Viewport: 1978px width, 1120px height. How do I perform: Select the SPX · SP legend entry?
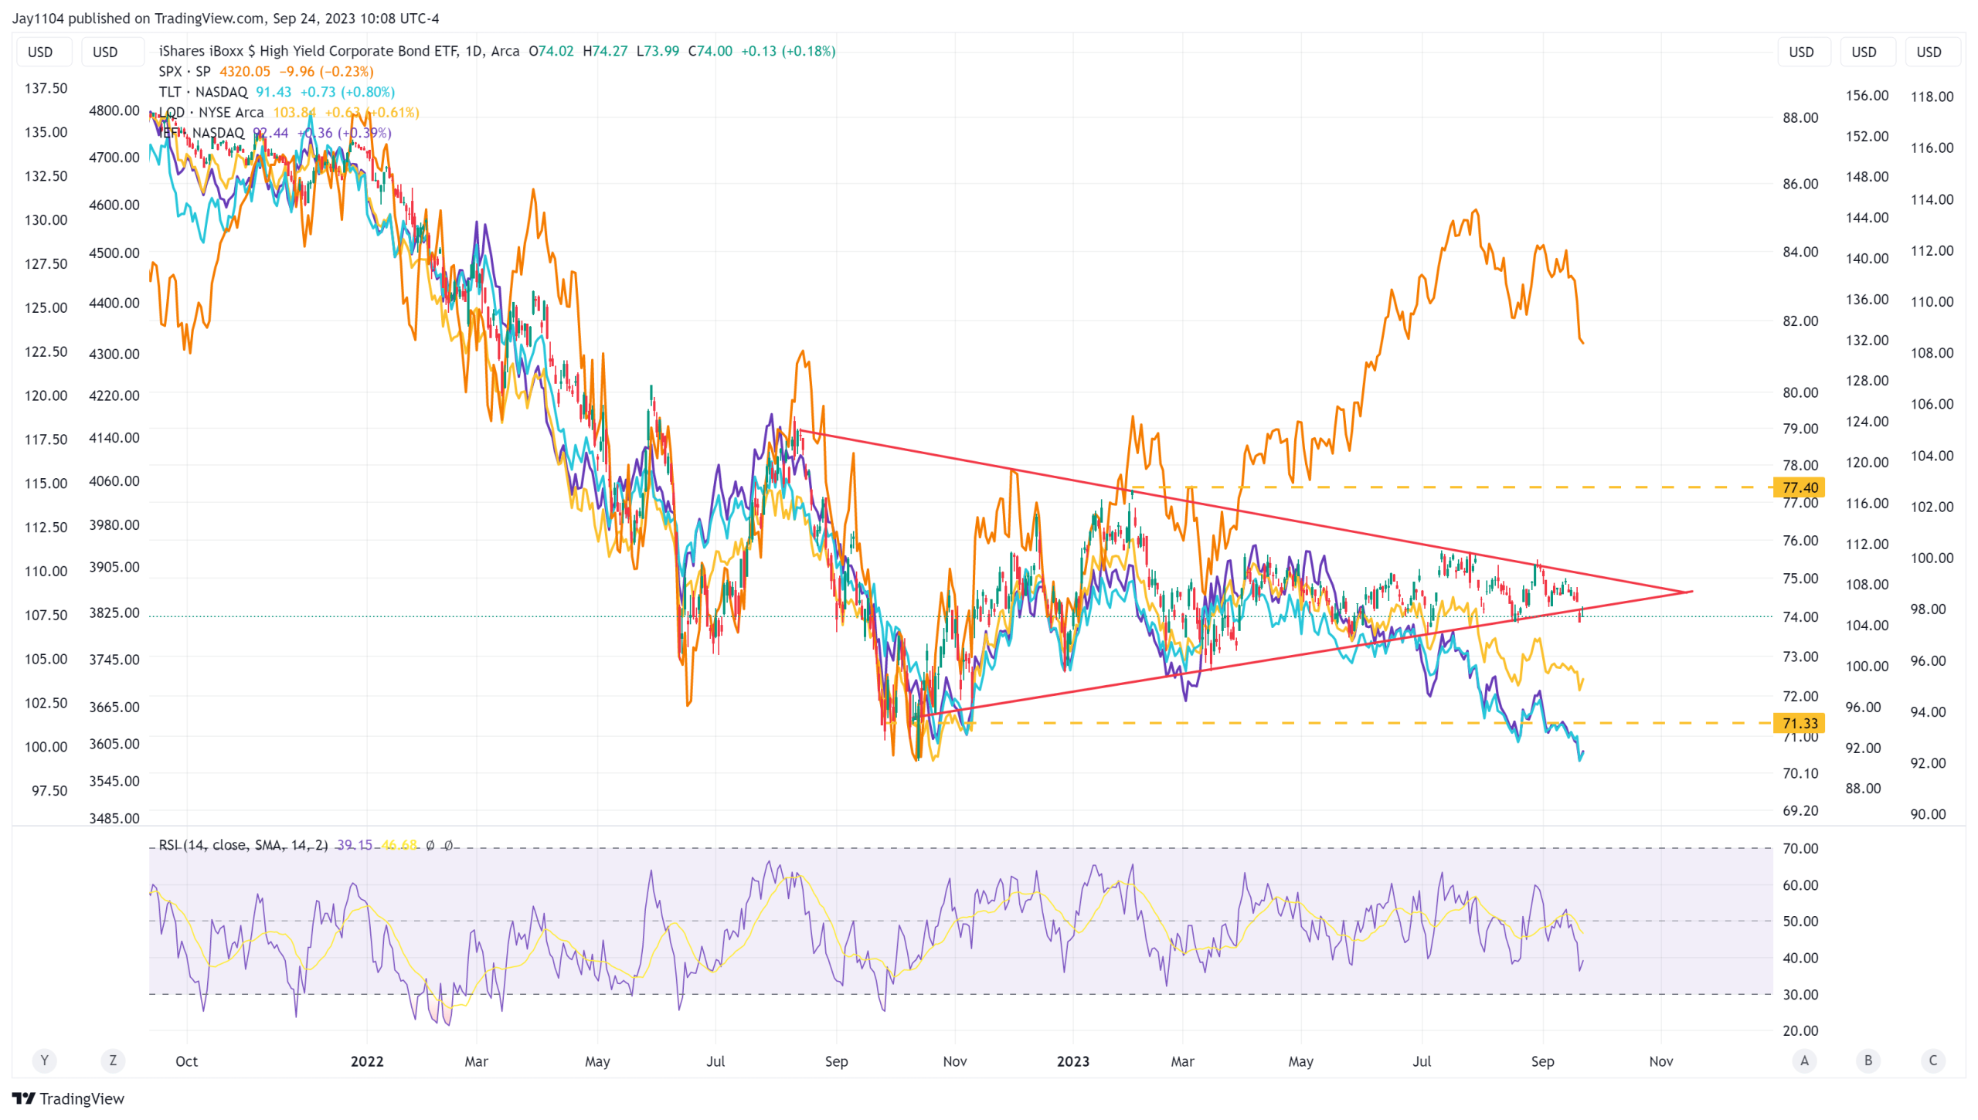click(x=185, y=71)
